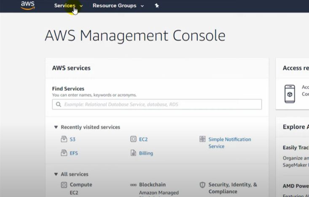This screenshot has width=309, height=197.
Task: Click the Simple Notification Service icon
Action: click(202, 139)
